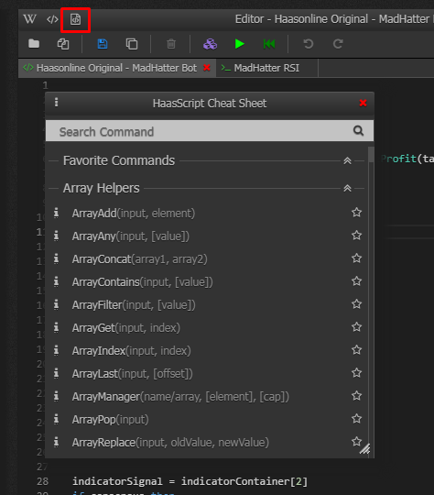Open info for ArrayContains command

click(x=56, y=281)
